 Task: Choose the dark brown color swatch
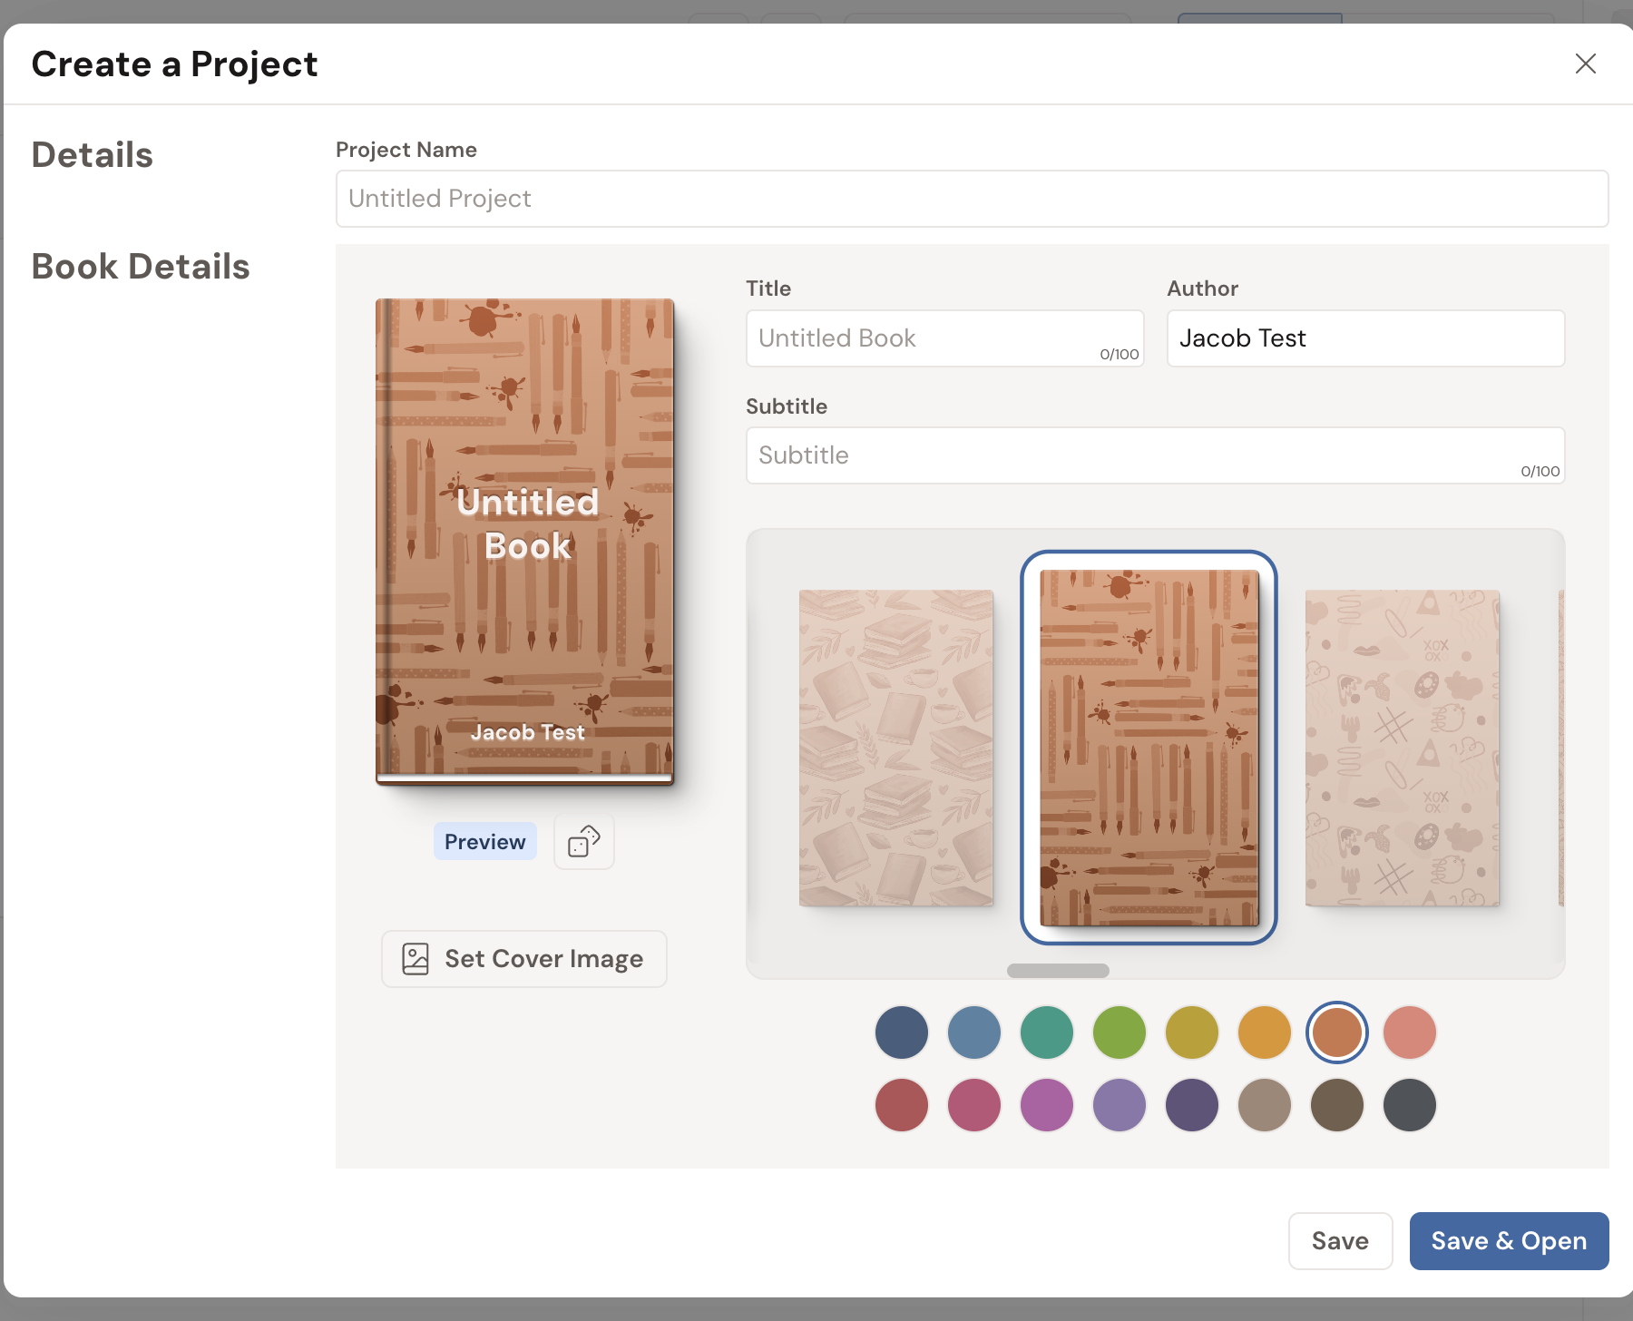(1337, 1105)
